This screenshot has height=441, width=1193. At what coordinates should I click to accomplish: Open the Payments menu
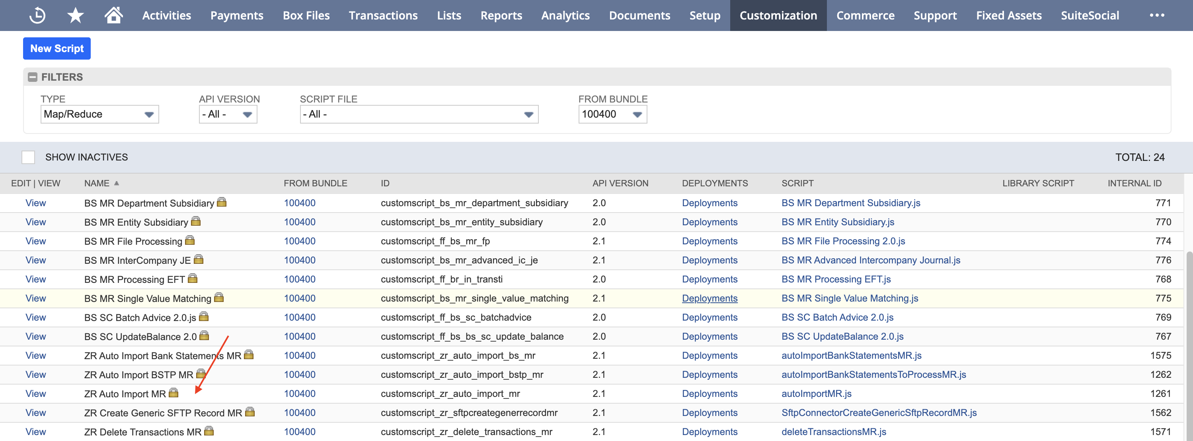[x=237, y=15]
